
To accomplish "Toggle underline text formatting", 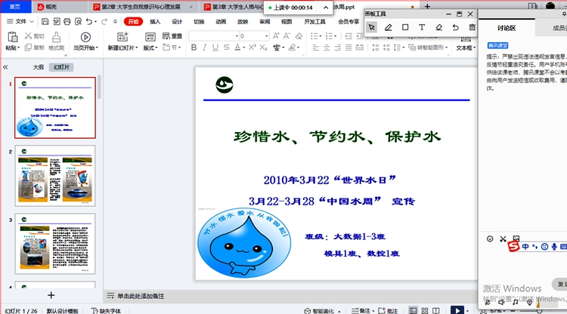I will [215, 48].
